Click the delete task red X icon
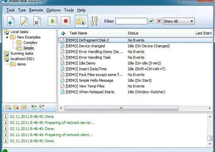 (x=37, y=21)
